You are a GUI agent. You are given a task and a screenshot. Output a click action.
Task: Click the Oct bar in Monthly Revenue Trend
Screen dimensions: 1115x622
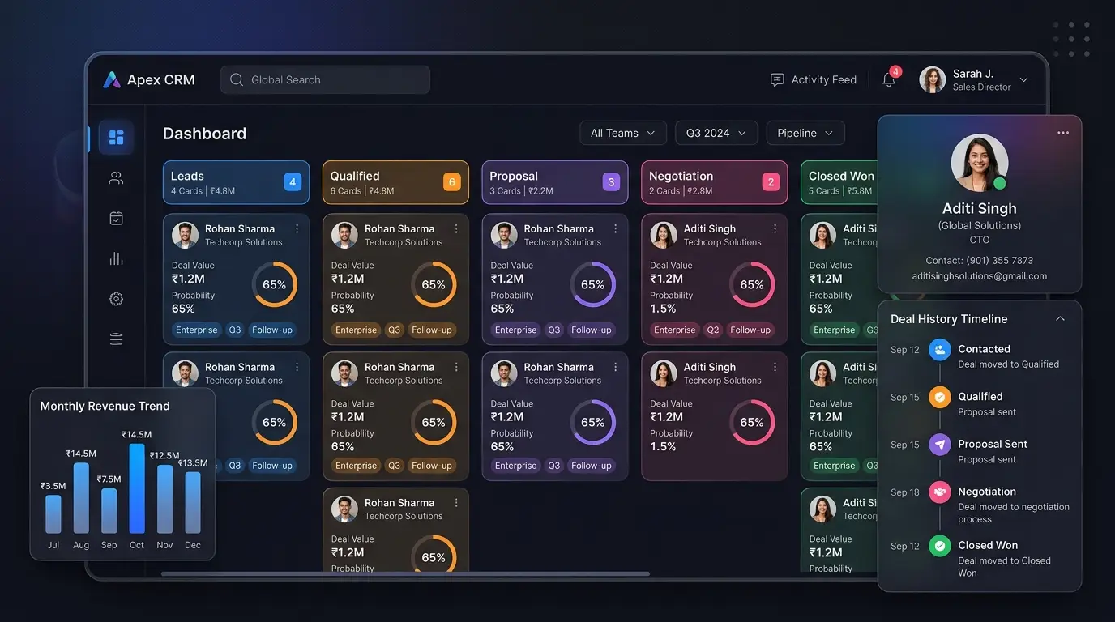pos(137,488)
